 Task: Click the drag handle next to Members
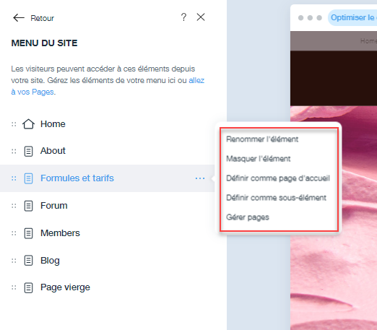[x=14, y=233]
